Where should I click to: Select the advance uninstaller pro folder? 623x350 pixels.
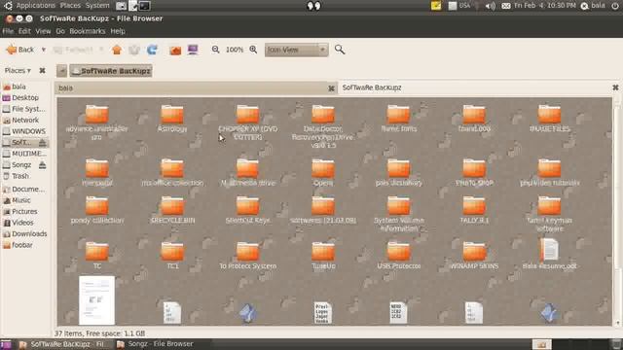coord(97,115)
